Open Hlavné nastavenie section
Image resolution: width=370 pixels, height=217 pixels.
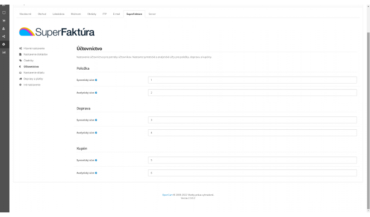pyautogui.click(x=32, y=48)
